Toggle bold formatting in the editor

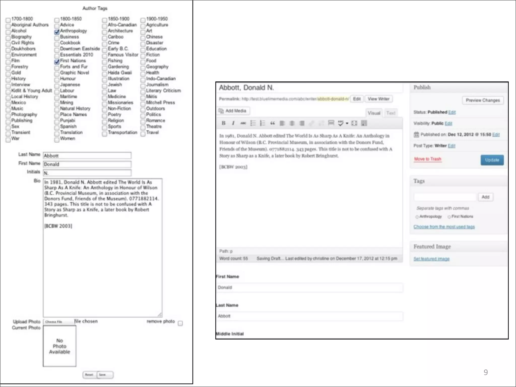coord(223,123)
